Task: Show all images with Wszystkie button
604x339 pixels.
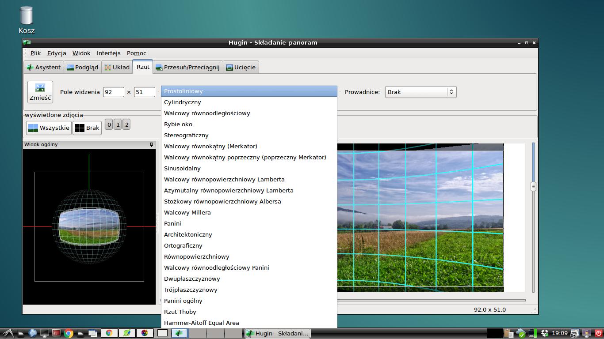Action: point(49,128)
